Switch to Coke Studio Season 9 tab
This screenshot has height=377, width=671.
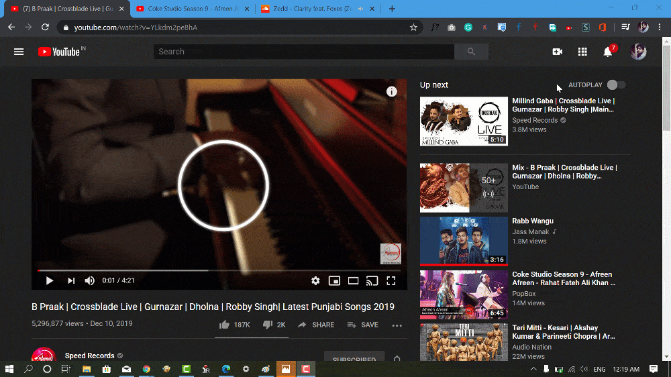click(x=193, y=9)
